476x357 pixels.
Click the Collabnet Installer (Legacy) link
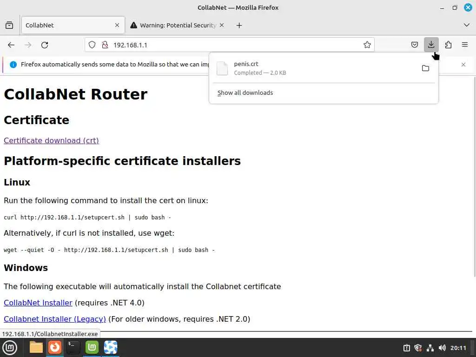point(55,319)
